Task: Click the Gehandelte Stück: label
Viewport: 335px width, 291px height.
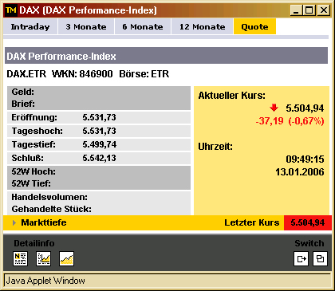Action: (51, 209)
